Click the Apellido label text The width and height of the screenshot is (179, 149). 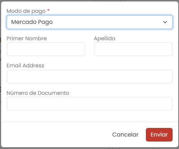coord(105,38)
